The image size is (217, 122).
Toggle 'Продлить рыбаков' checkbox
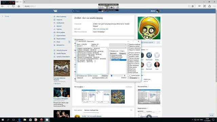128,44
